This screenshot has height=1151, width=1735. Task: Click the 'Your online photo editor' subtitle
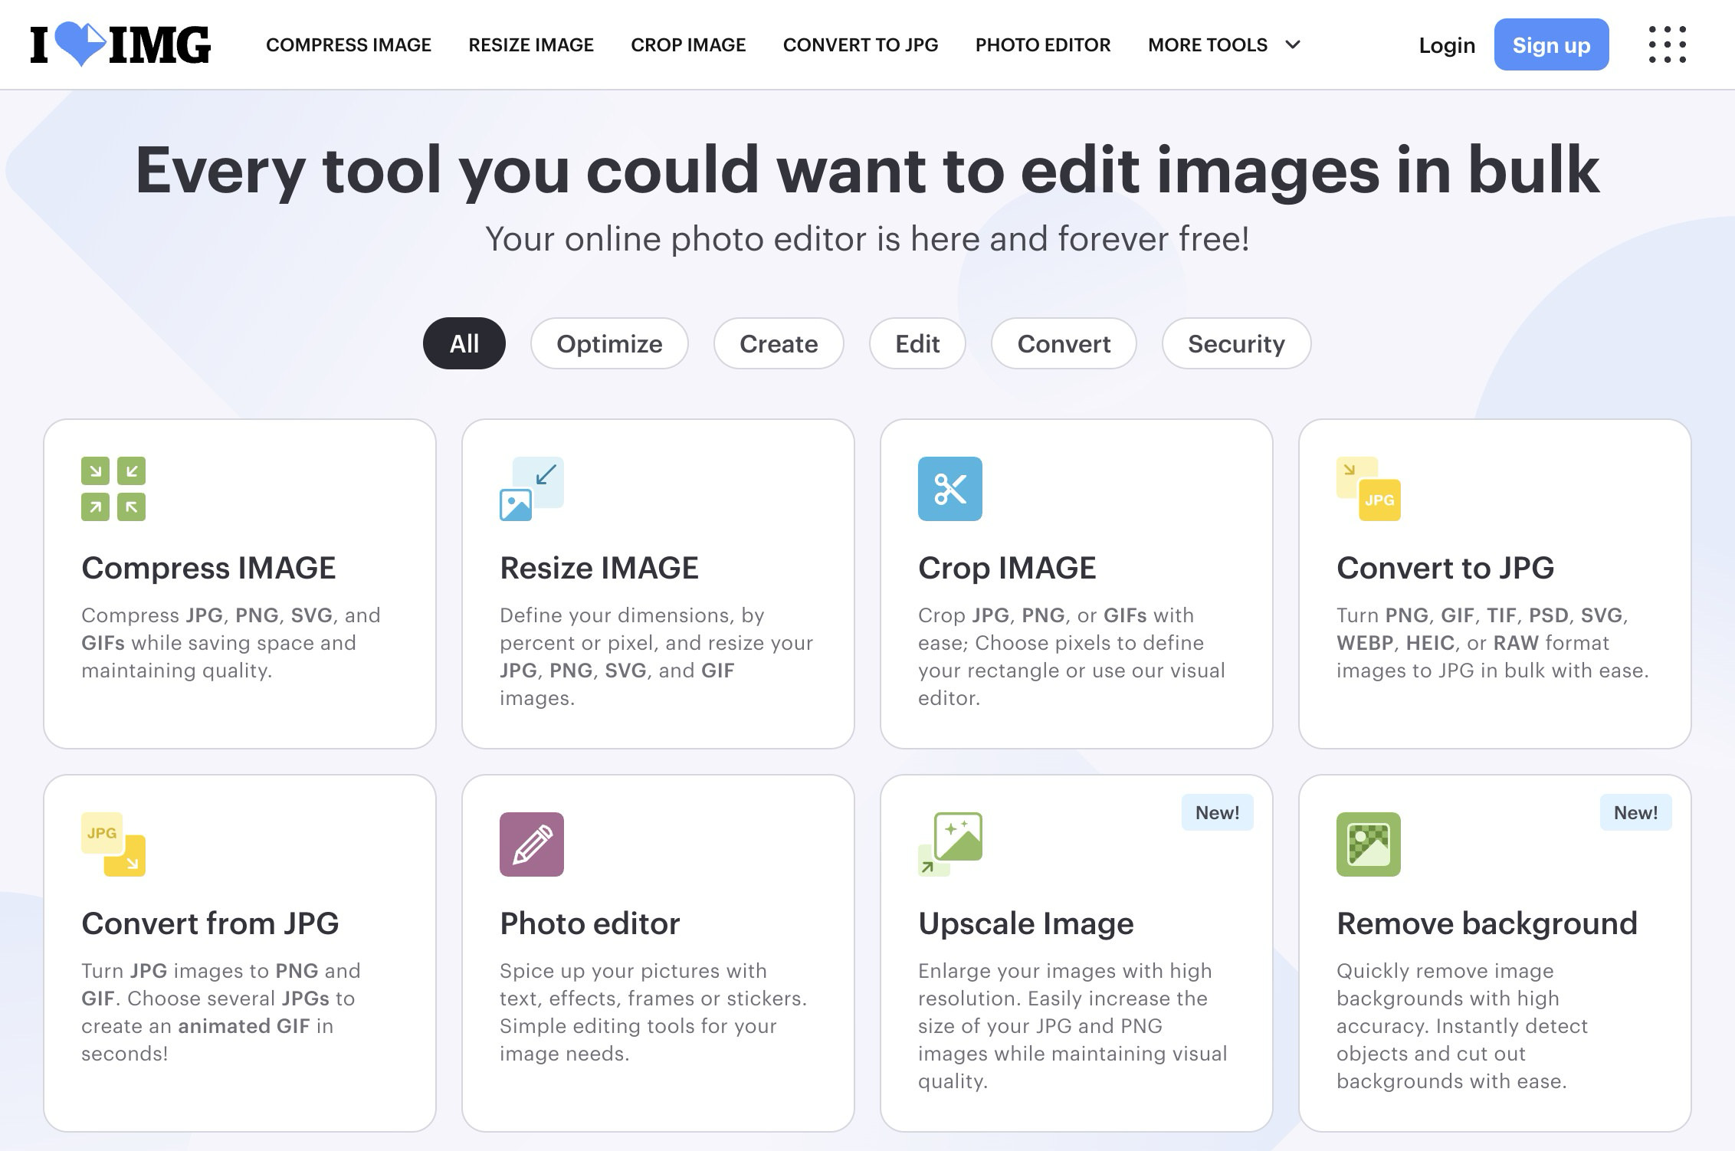(867, 239)
